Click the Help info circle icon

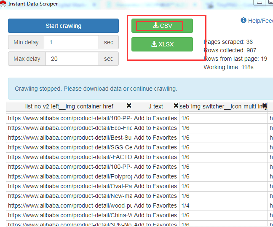click(244, 20)
